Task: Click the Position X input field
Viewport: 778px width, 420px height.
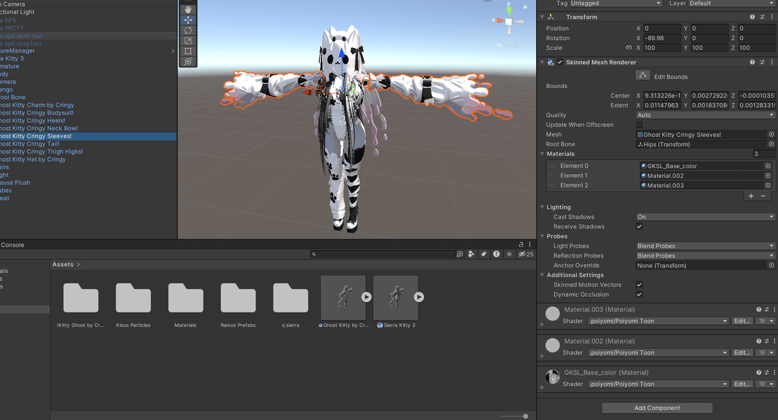Action: (662, 29)
